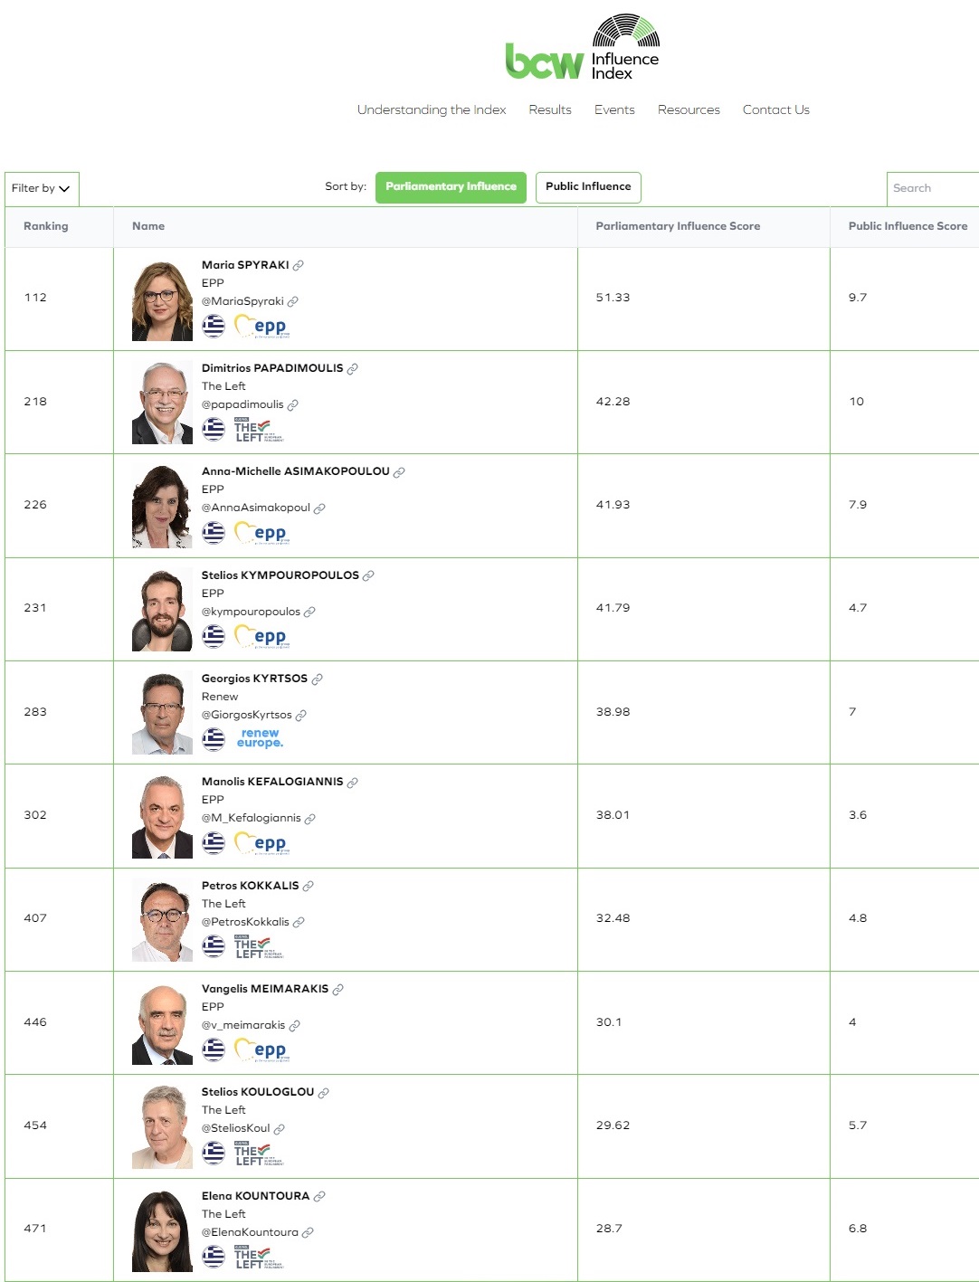Click the EPP group logo under Anna-Michelle ASIMAKOPOULOU
This screenshot has width=979, height=1282.
[262, 533]
